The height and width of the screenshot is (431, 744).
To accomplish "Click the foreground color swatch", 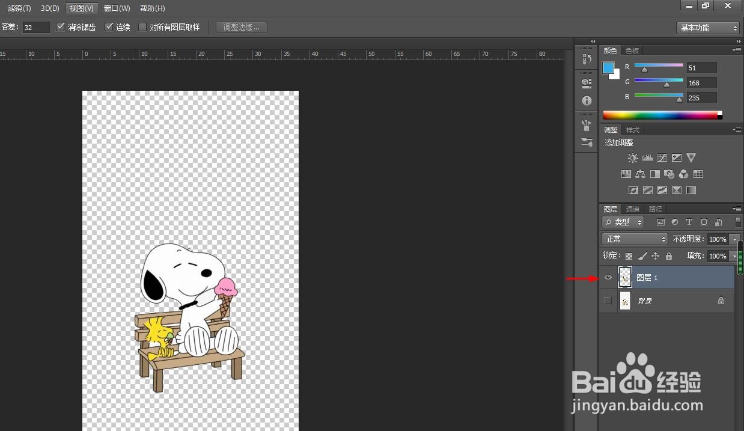I will (x=608, y=67).
